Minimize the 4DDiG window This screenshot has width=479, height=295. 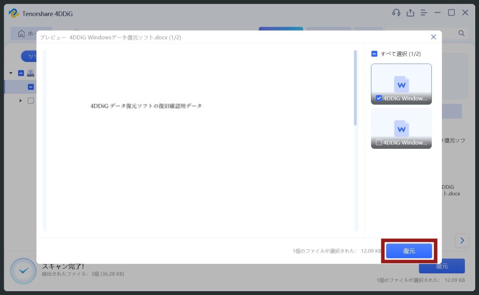point(437,13)
